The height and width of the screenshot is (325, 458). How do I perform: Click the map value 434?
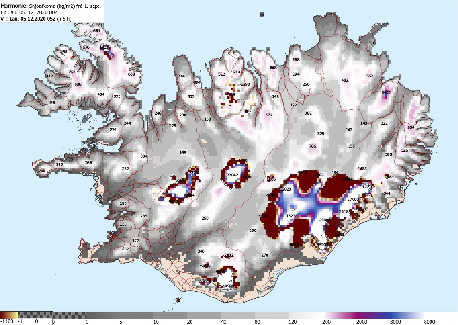tap(101, 94)
